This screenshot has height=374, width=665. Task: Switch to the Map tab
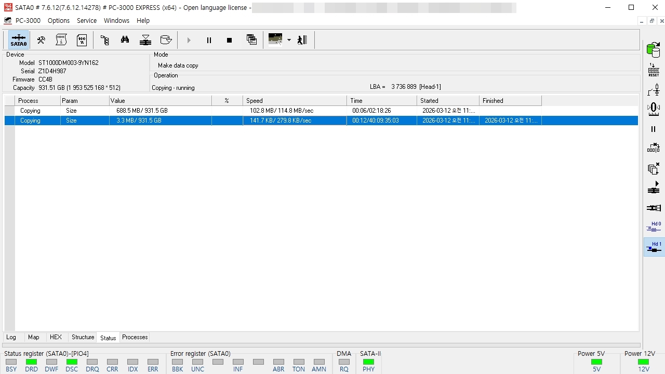tap(33, 337)
